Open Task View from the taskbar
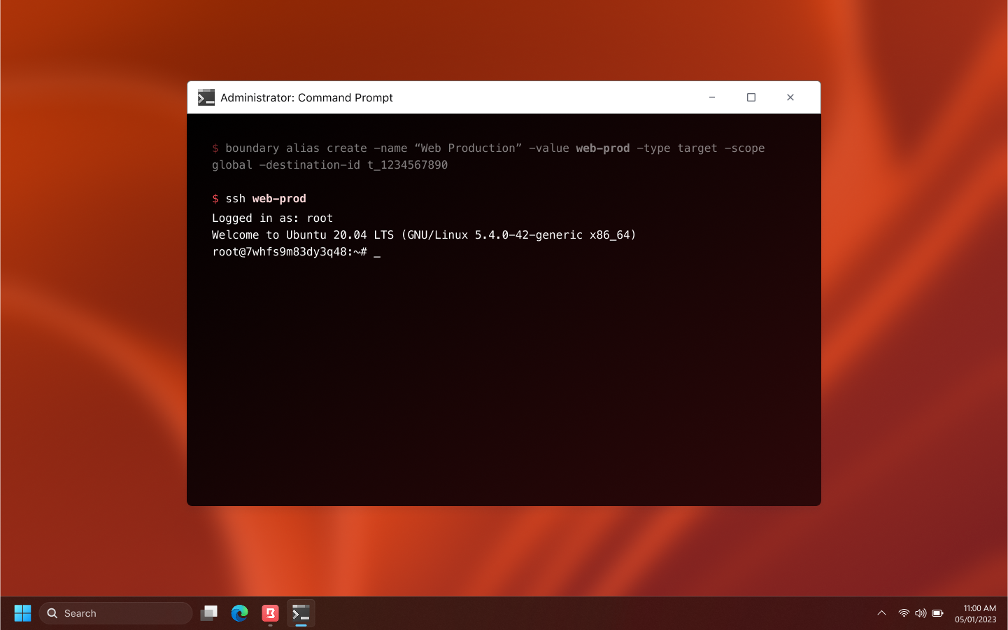The width and height of the screenshot is (1008, 630). 208,613
